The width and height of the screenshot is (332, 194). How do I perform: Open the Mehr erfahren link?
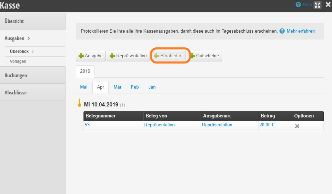coord(301,31)
